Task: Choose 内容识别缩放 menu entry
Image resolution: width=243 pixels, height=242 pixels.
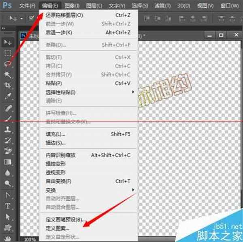Action: [x=88, y=155]
